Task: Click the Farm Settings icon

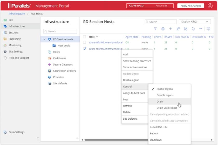Action: [x=5, y=132]
